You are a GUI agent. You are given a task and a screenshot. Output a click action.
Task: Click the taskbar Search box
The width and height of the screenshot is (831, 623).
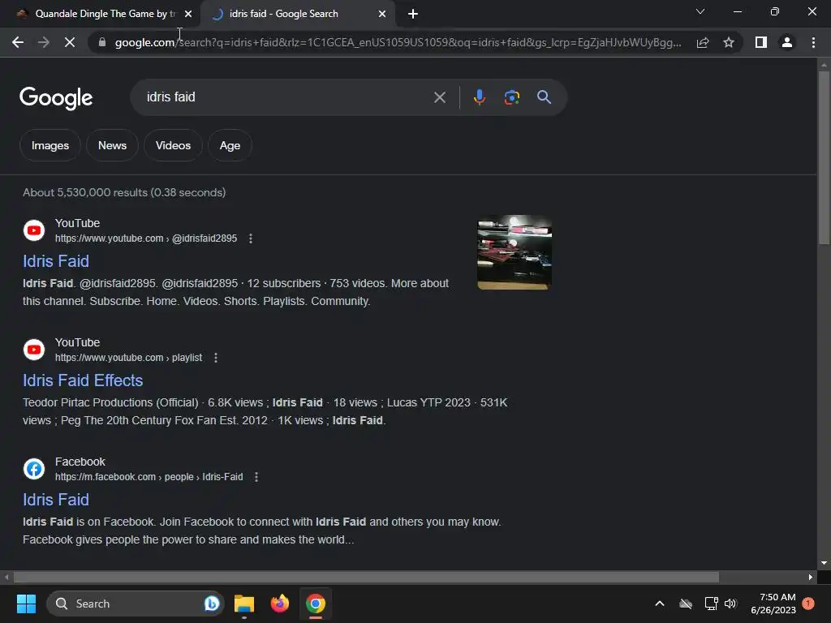point(136,604)
